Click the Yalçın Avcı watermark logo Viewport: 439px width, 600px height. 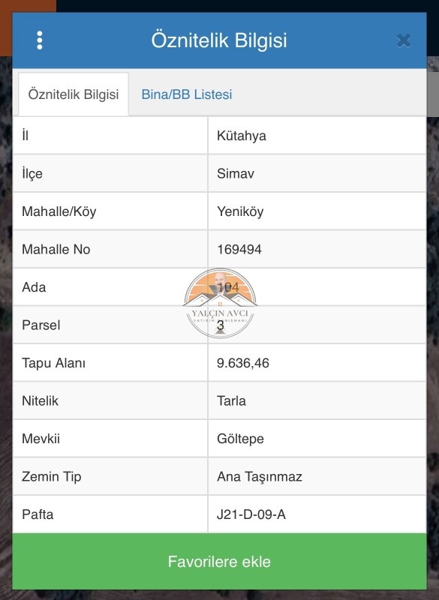[x=220, y=304]
